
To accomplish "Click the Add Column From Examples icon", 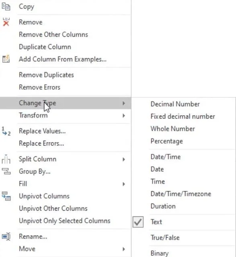I will pos(6,59).
